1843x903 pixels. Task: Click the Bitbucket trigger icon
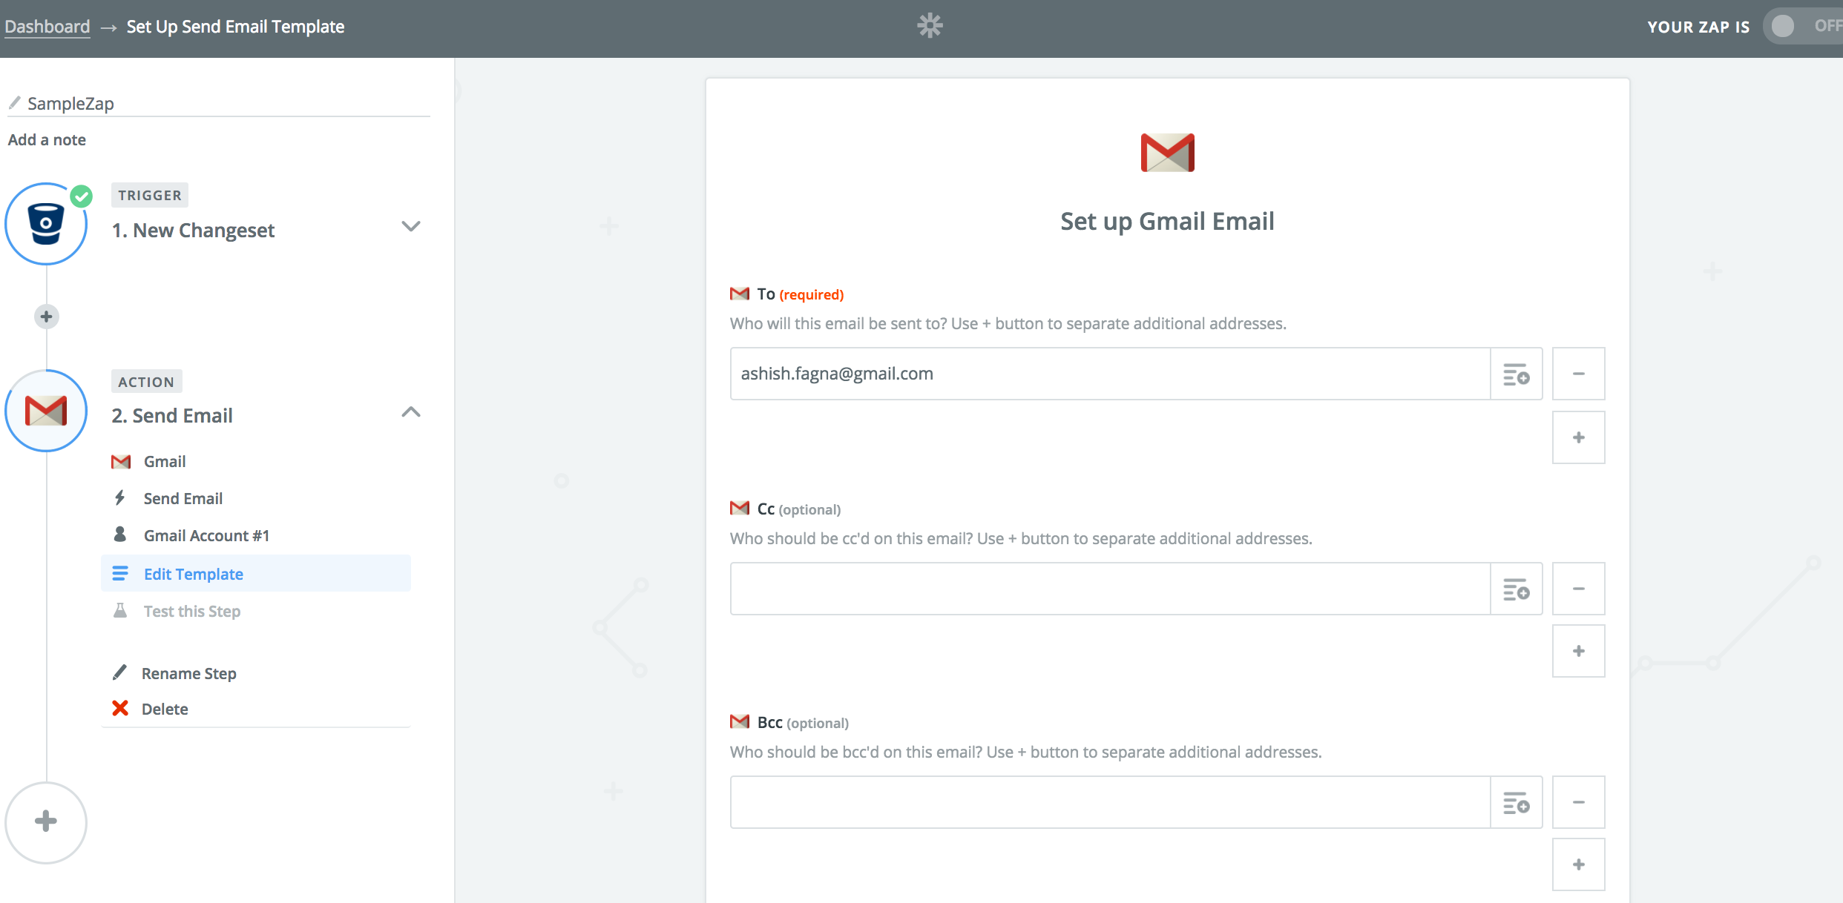[46, 224]
